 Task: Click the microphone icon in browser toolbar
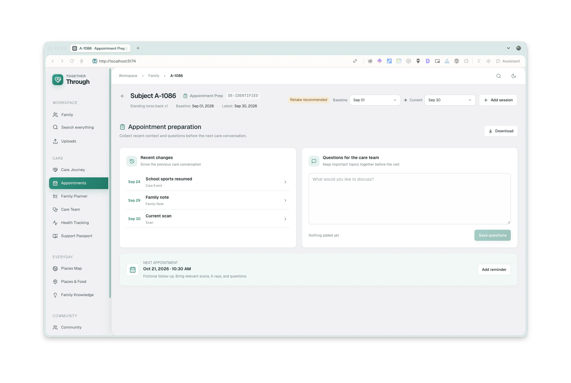(82, 61)
